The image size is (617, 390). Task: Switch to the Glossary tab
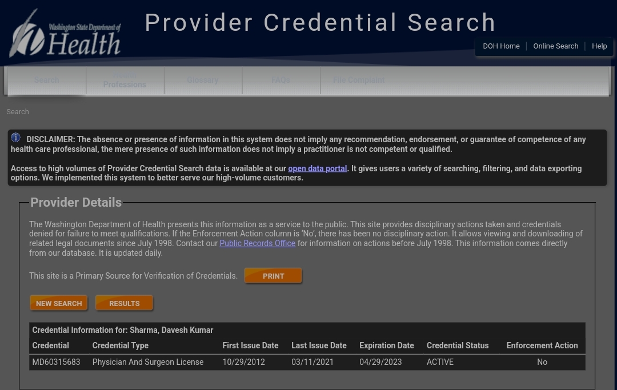pyautogui.click(x=203, y=80)
